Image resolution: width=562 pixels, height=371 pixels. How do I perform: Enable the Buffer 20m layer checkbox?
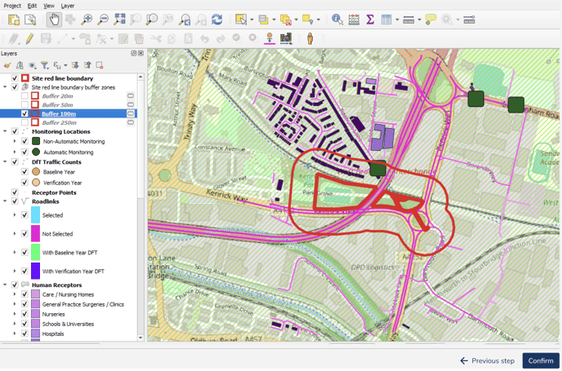[x=25, y=96]
